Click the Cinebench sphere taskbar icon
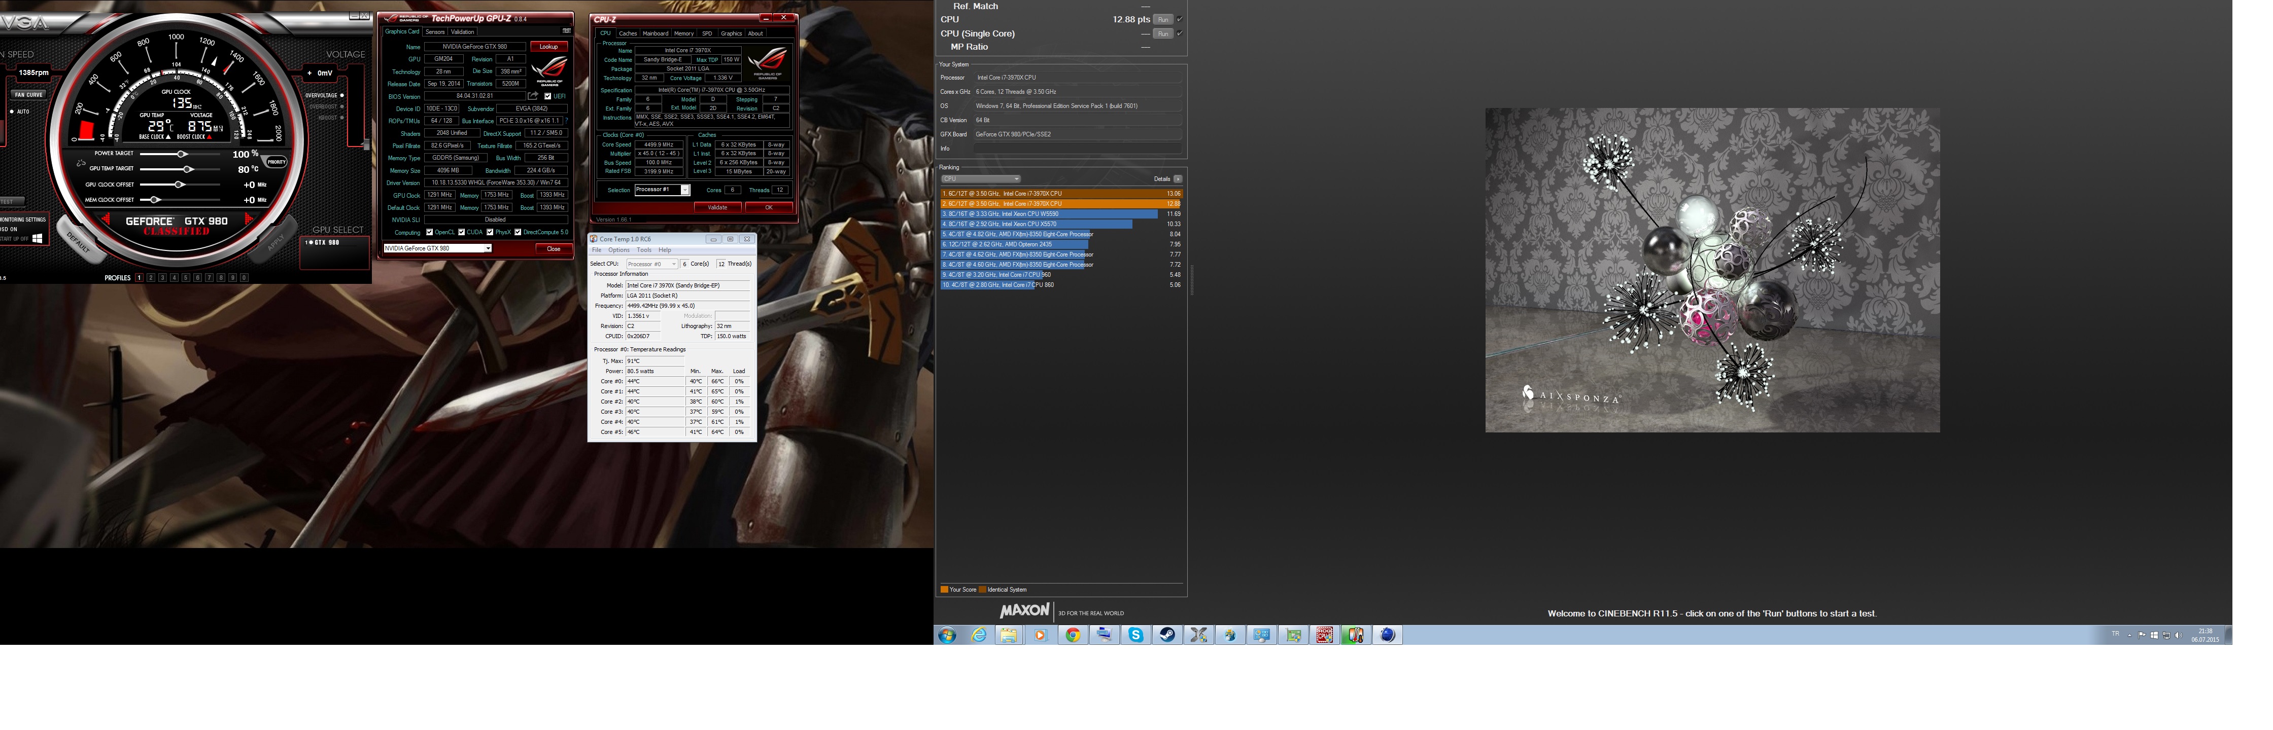2273x730 pixels. point(1387,635)
